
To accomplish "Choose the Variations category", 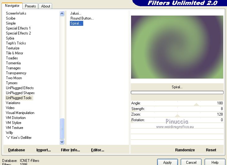I will coord(13,103).
